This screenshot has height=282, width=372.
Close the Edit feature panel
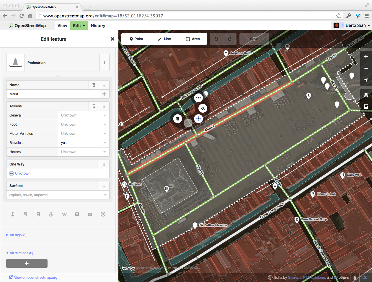tap(112, 39)
